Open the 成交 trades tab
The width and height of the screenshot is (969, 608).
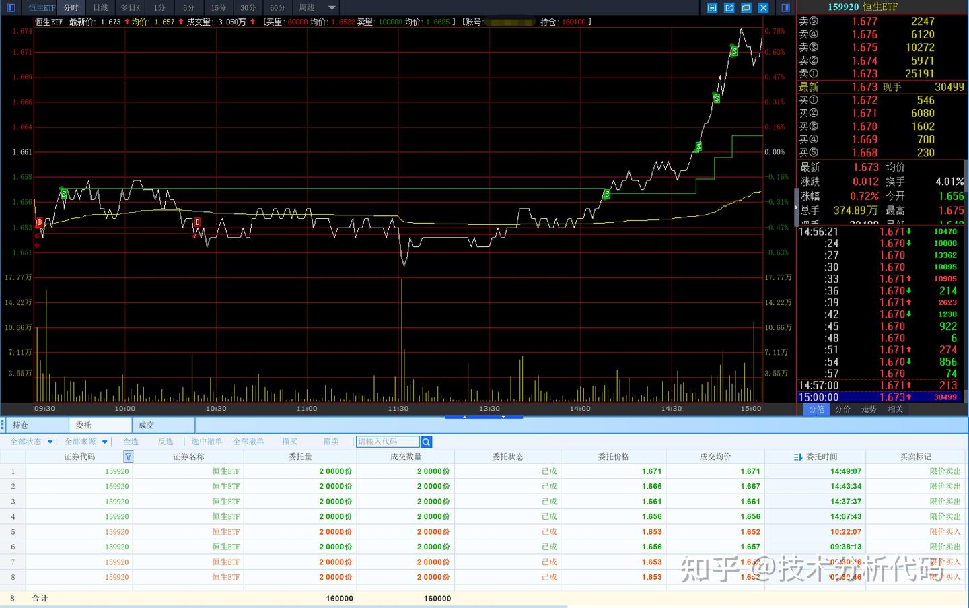pos(164,425)
